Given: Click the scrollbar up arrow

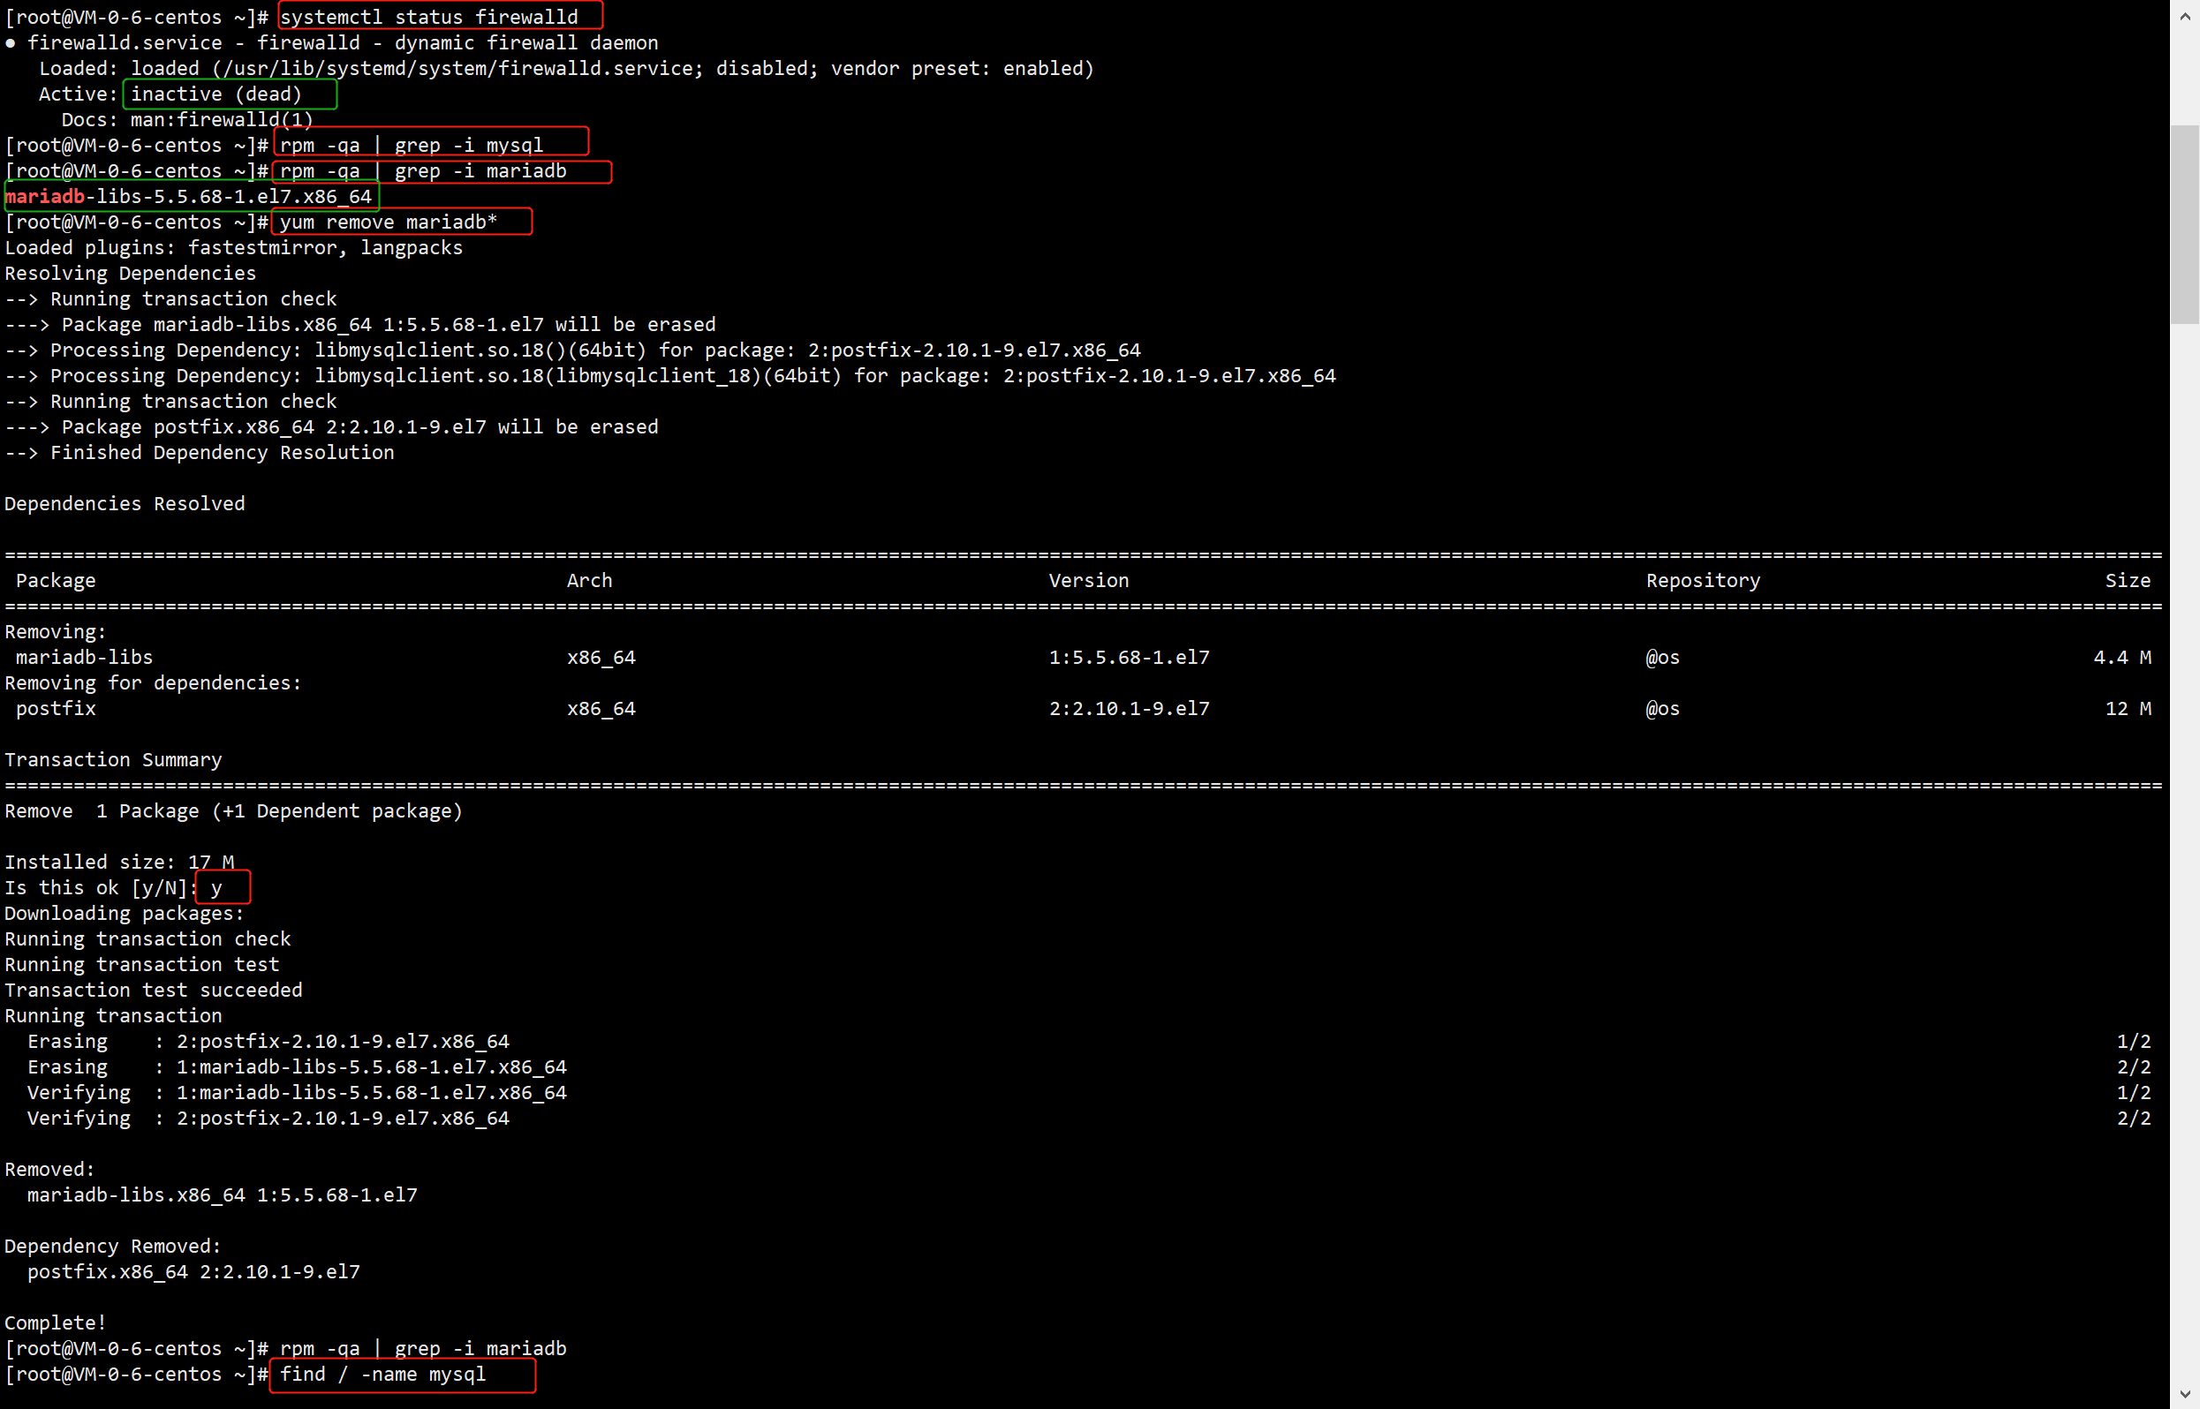Looking at the screenshot, I should [2184, 17].
